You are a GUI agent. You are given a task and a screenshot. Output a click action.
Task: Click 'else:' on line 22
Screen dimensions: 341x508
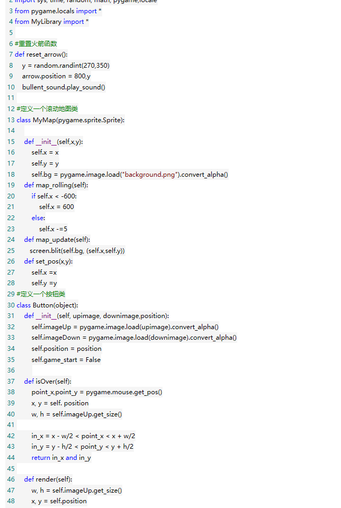click(38, 218)
